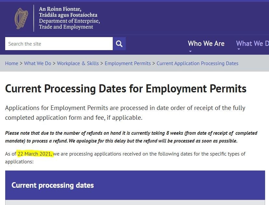
Task: Expand the Current processing dates section header
Action: tap(53, 185)
